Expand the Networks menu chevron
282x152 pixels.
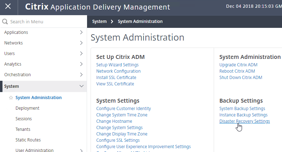tap(81, 43)
